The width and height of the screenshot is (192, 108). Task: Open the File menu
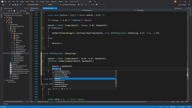pyautogui.click(x=5, y=1)
